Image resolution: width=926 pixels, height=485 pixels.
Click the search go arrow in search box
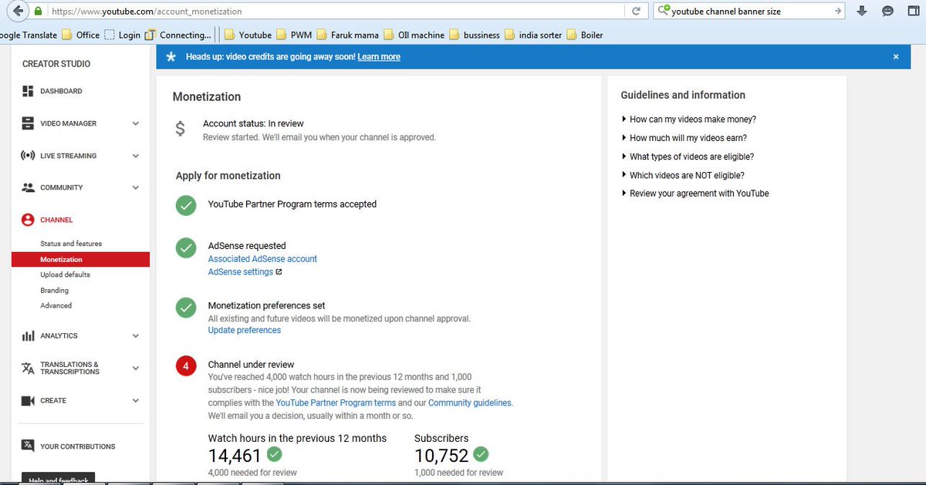[x=839, y=12]
